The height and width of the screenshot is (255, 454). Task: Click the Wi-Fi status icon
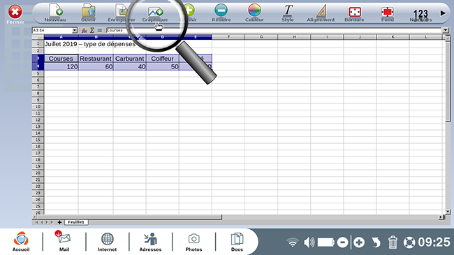(293, 242)
